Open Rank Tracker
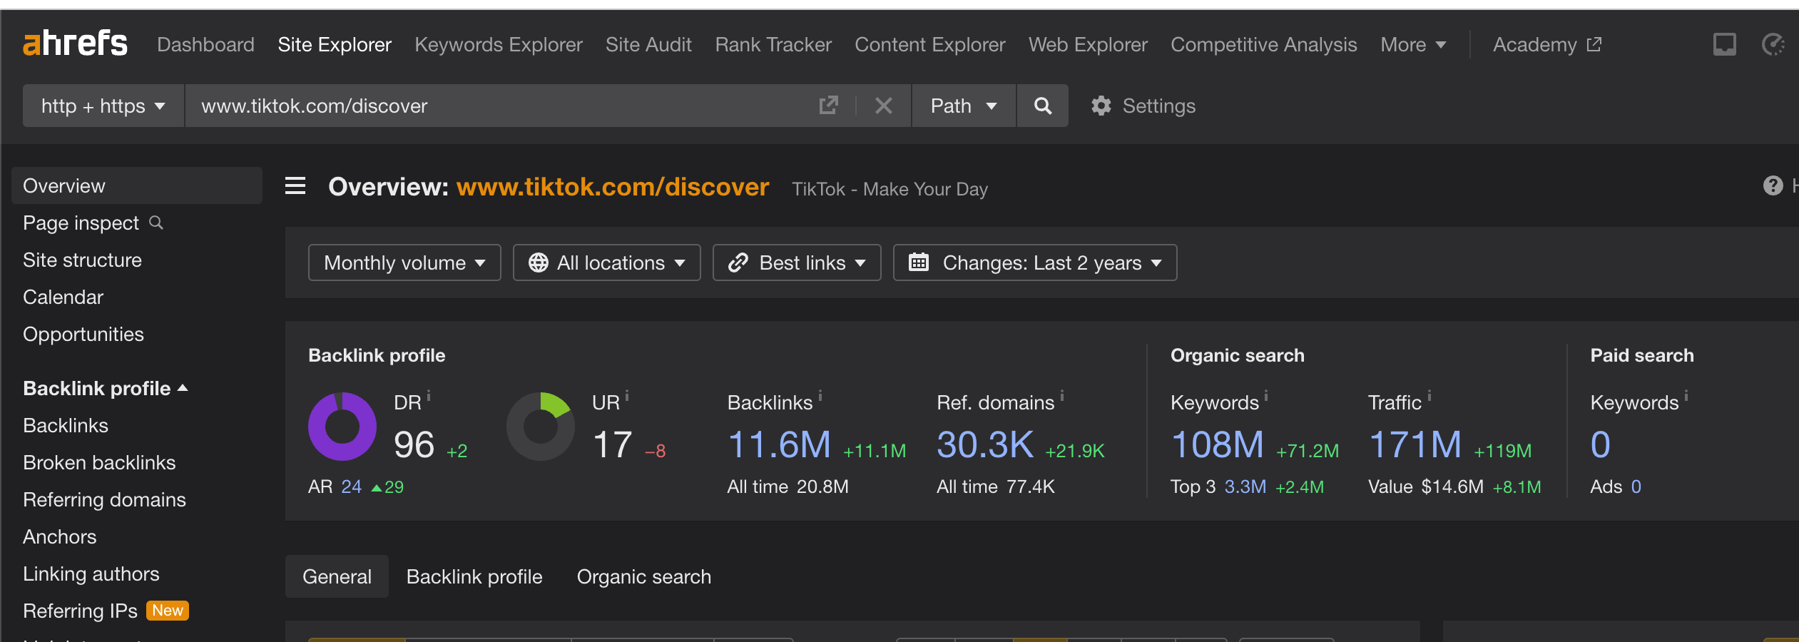 (773, 44)
